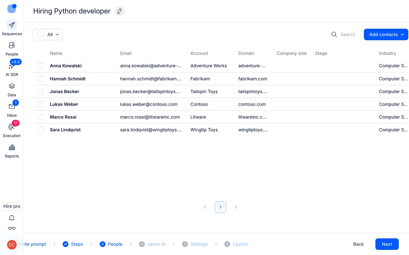
Task: Click the fabrikam.com domain cell
Action: click(253, 79)
